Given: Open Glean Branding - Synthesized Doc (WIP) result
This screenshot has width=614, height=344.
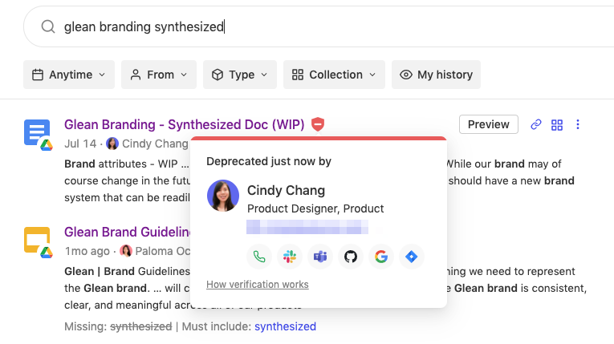Looking at the screenshot, I should (184, 124).
